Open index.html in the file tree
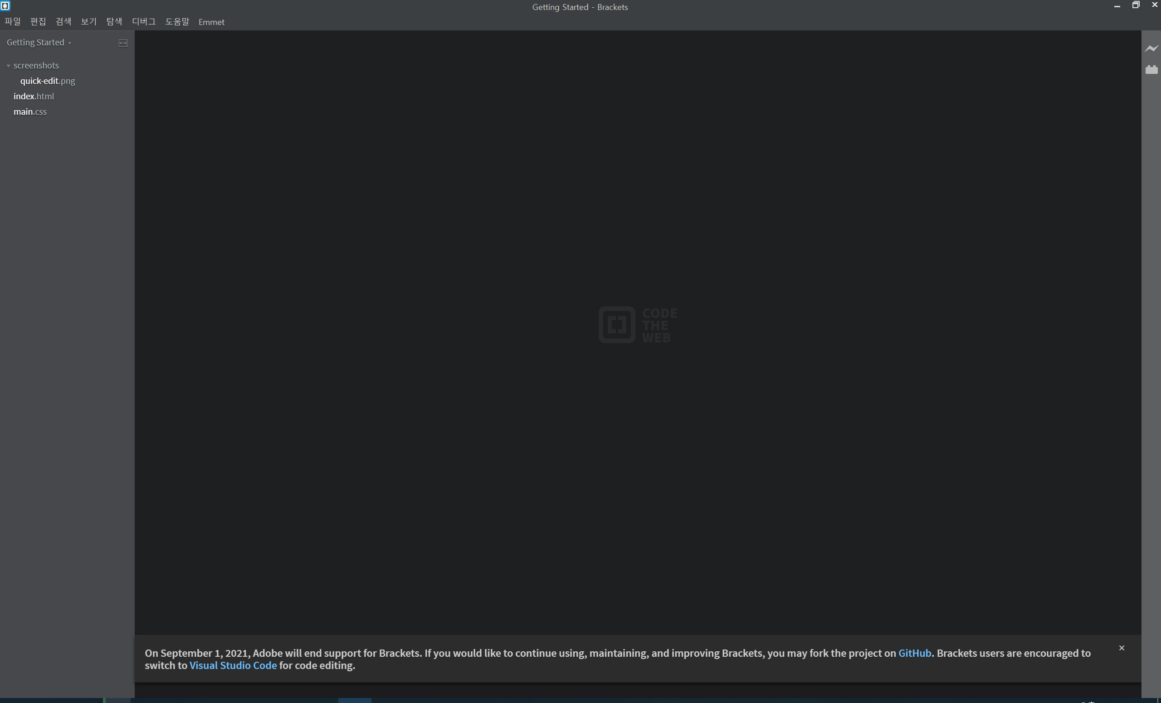 click(34, 96)
